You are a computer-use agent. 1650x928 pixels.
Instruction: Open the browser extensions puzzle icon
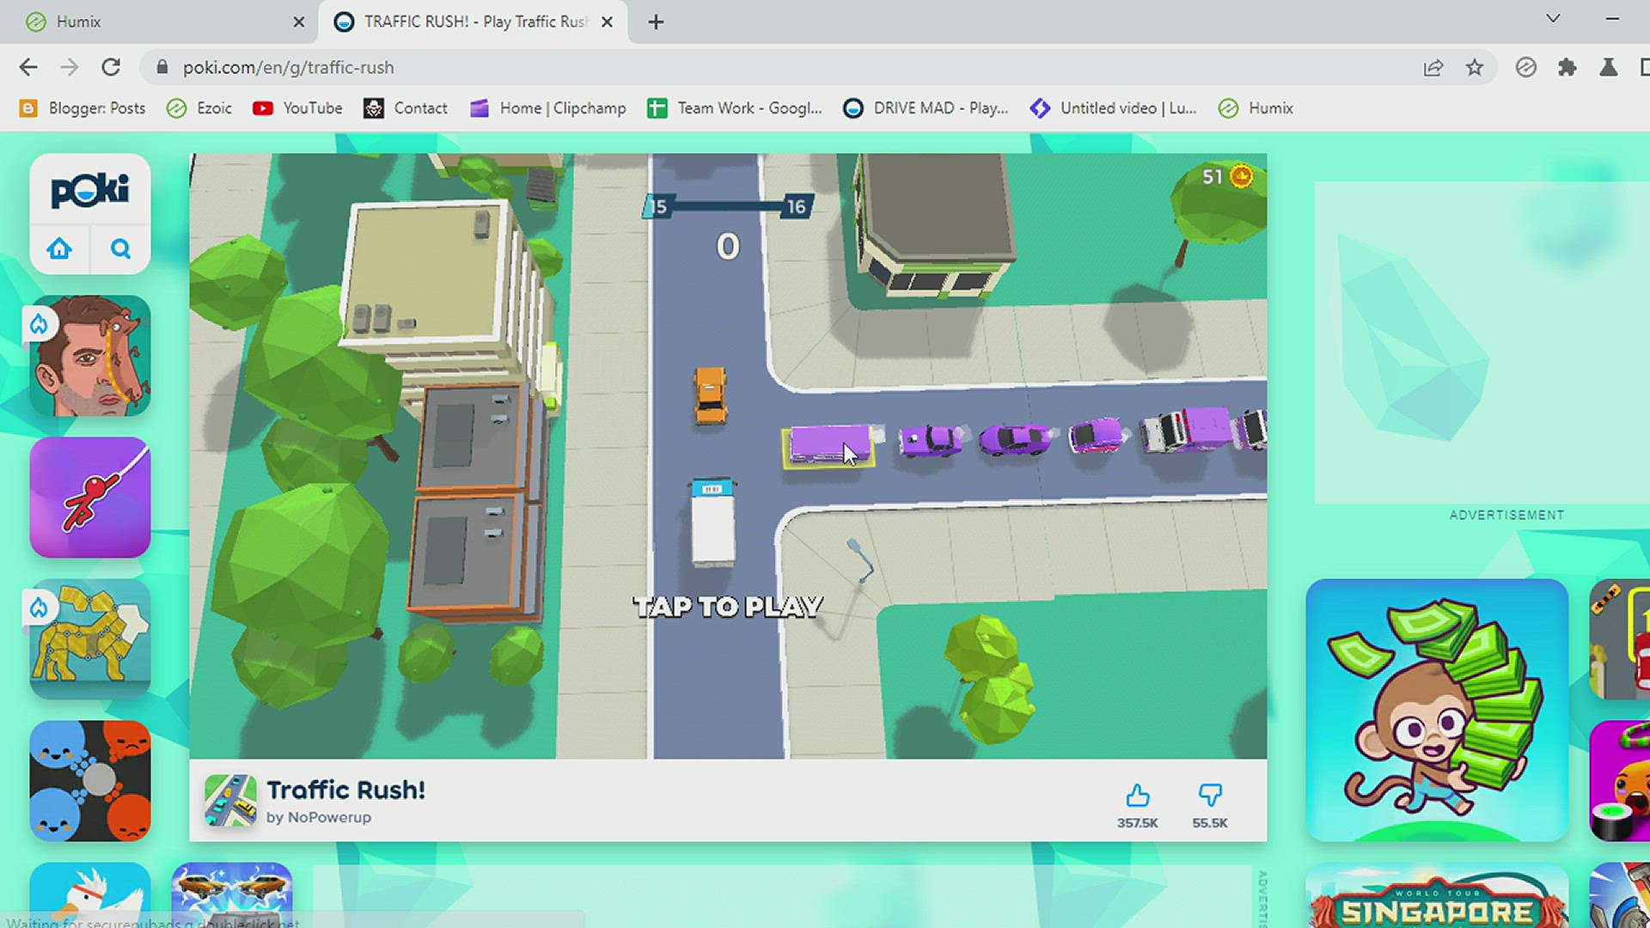point(1567,68)
